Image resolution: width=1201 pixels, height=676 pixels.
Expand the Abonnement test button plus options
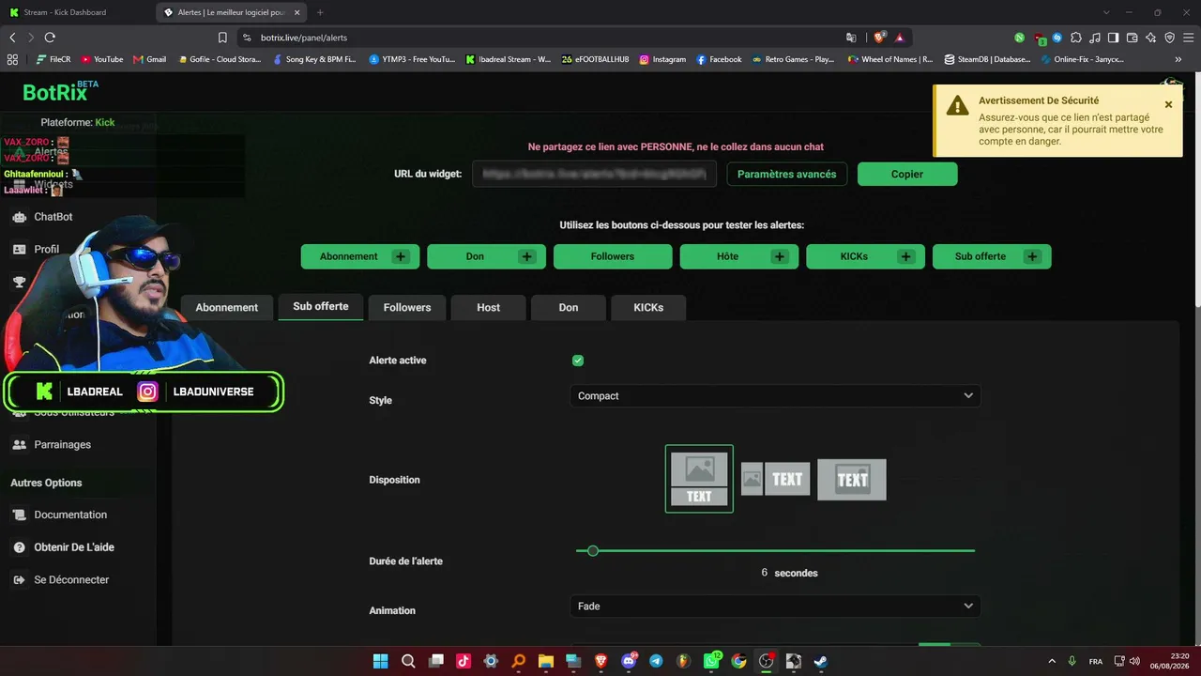pos(401,256)
